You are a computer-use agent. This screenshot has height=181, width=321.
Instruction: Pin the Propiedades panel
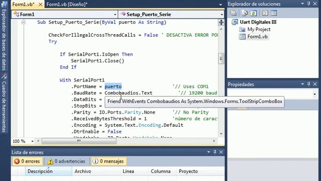click(309, 84)
